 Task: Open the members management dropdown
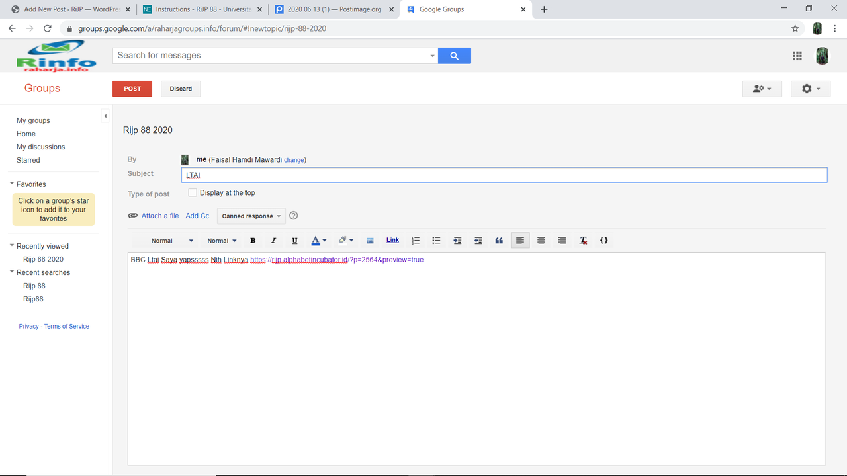pos(762,89)
